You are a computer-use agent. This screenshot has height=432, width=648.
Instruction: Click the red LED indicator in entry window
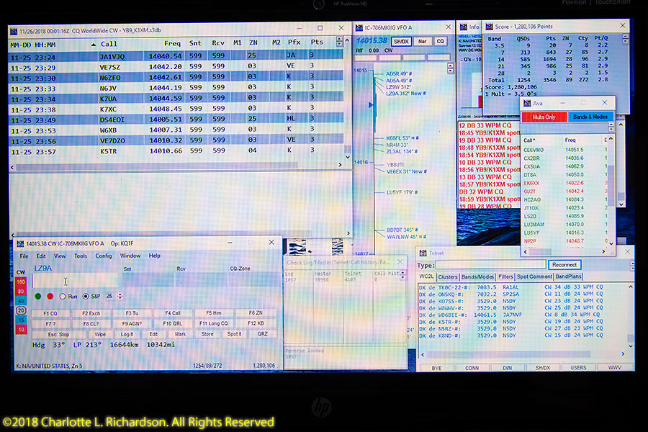pyautogui.click(x=50, y=296)
